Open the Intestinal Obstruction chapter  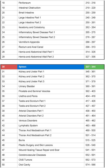point(52,8)
